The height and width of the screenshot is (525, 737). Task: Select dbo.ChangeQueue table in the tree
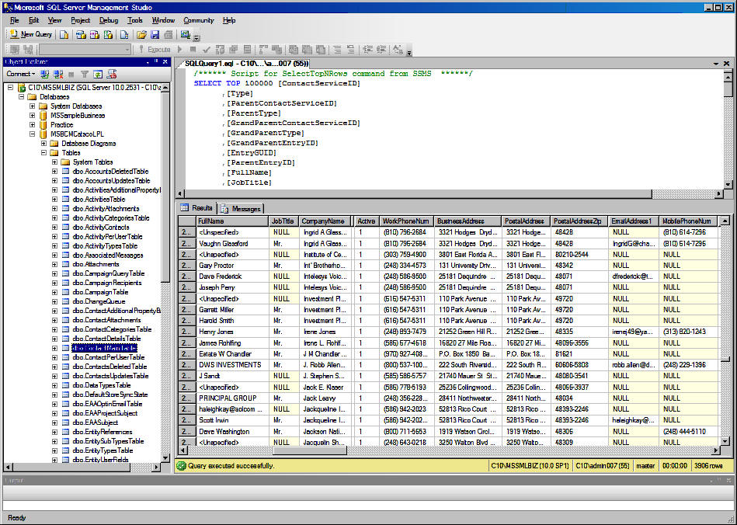[99, 301]
